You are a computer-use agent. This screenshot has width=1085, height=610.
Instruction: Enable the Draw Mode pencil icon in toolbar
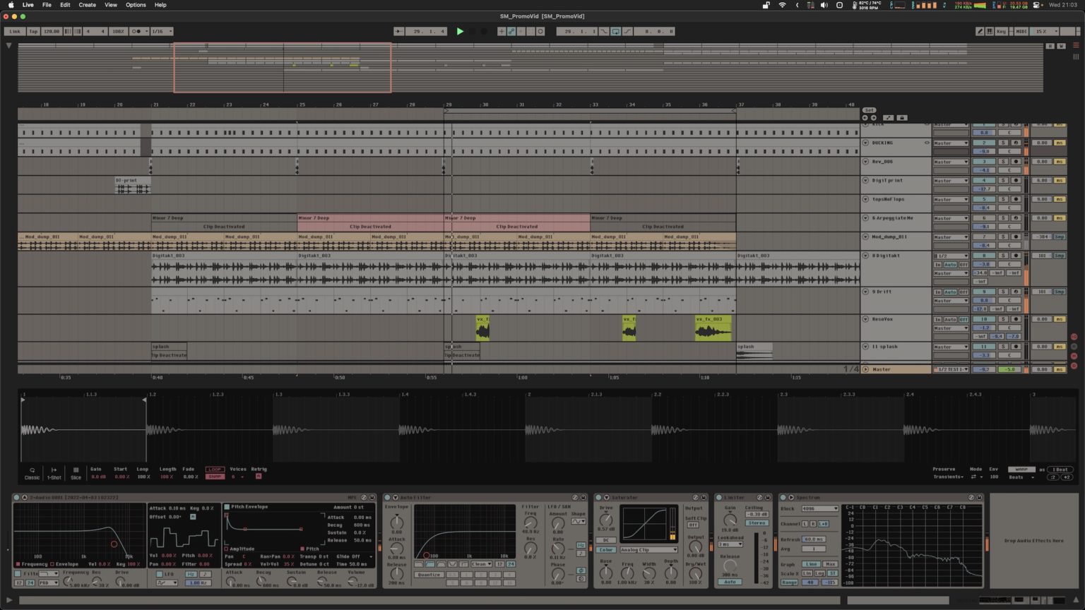point(980,31)
